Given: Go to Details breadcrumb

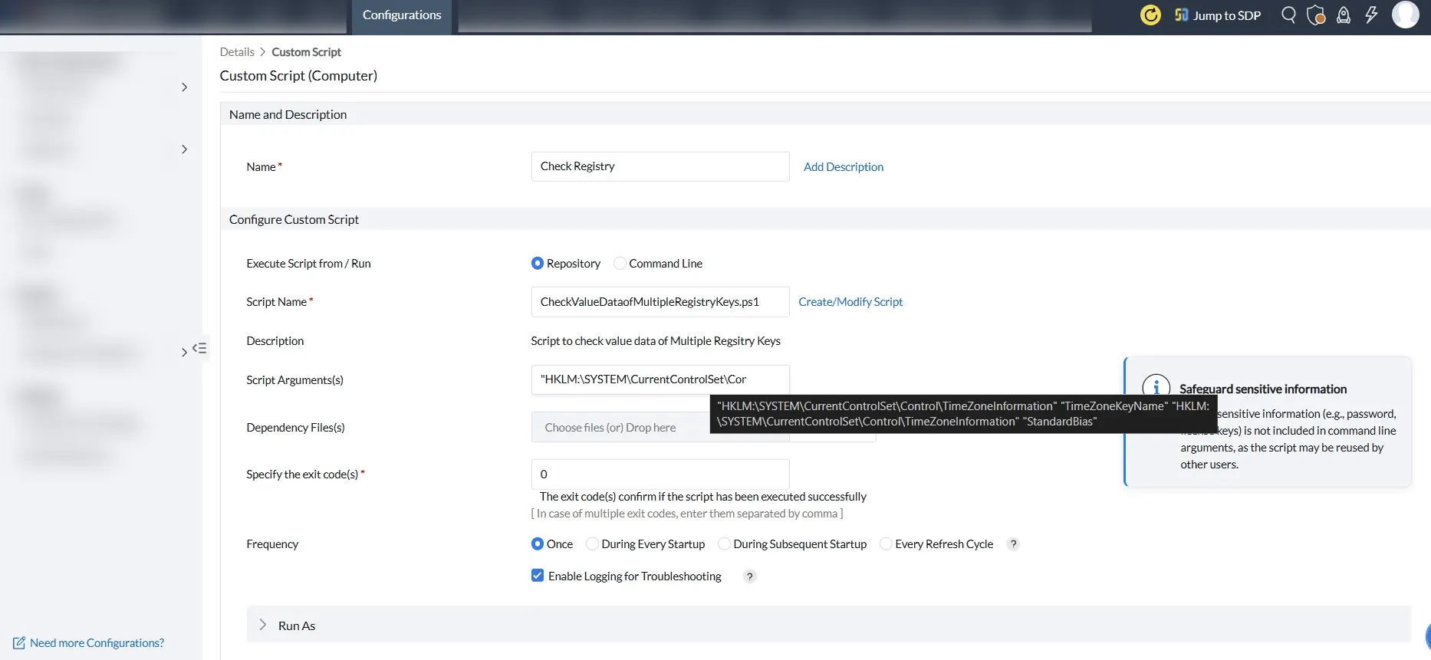Looking at the screenshot, I should pyautogui.click(x=237, y=52).
